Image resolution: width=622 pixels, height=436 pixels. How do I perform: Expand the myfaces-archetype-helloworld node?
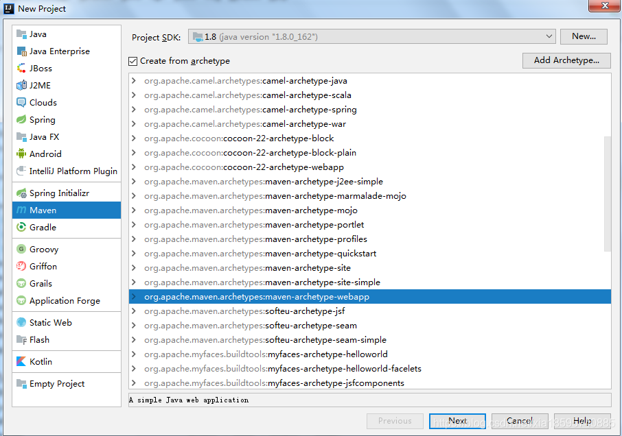click(134, 354)
